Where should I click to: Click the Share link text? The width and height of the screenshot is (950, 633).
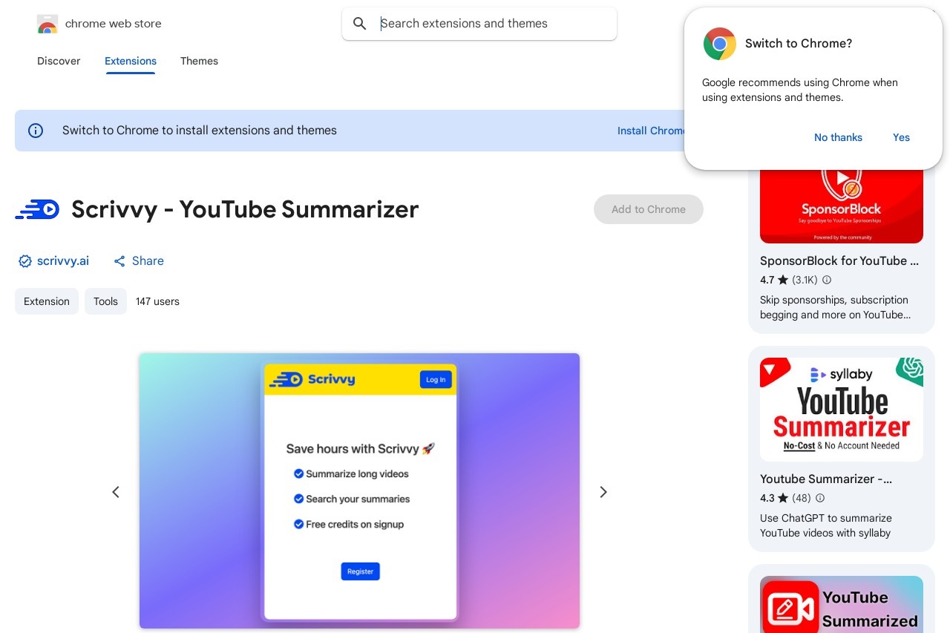click(x=148, y=261)
